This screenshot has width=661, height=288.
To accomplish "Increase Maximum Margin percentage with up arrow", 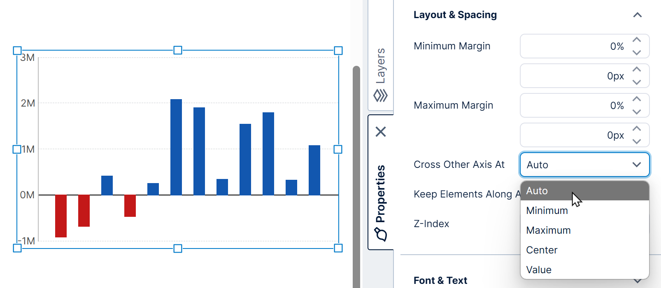I will pyautogui.click(x=636, y=99).
